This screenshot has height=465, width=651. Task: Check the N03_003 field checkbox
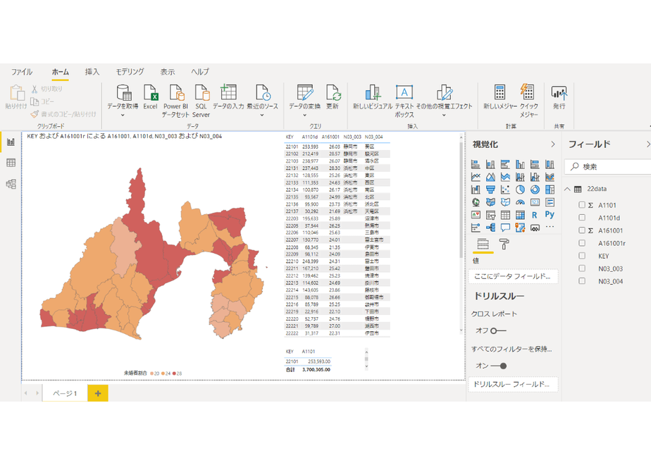[582, 268]
